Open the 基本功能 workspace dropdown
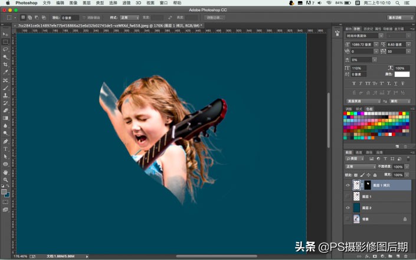This screenshot has width=416, height=260. [399, 18]
